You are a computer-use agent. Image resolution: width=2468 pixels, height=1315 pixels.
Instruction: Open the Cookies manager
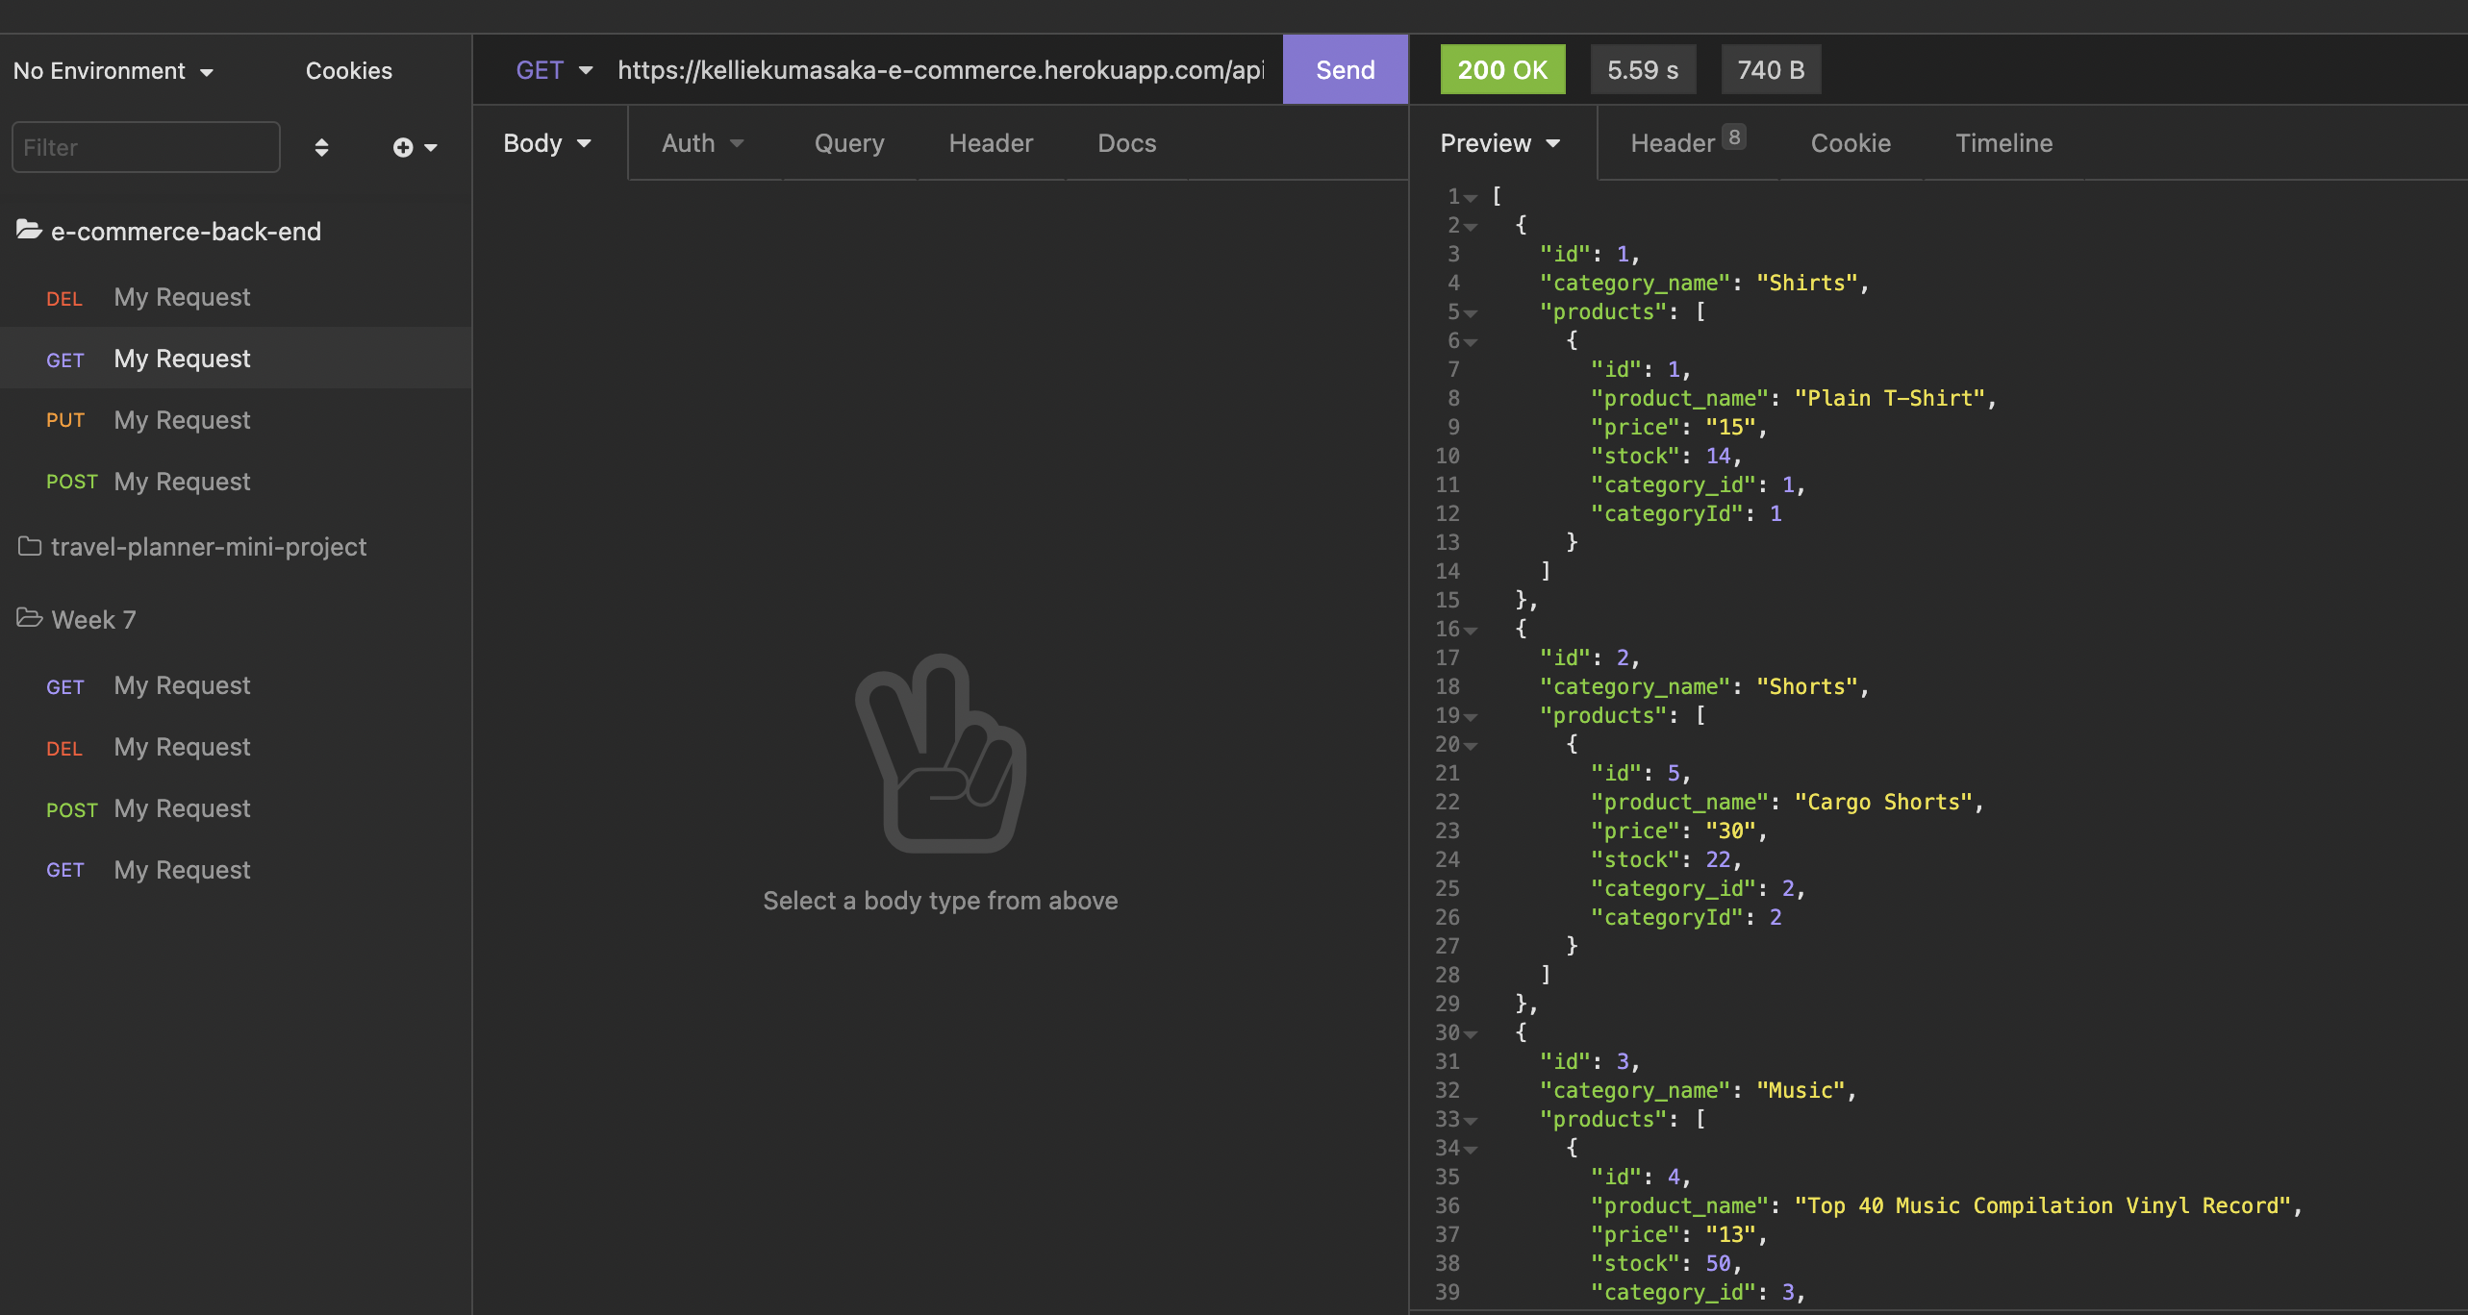point(348,71)
